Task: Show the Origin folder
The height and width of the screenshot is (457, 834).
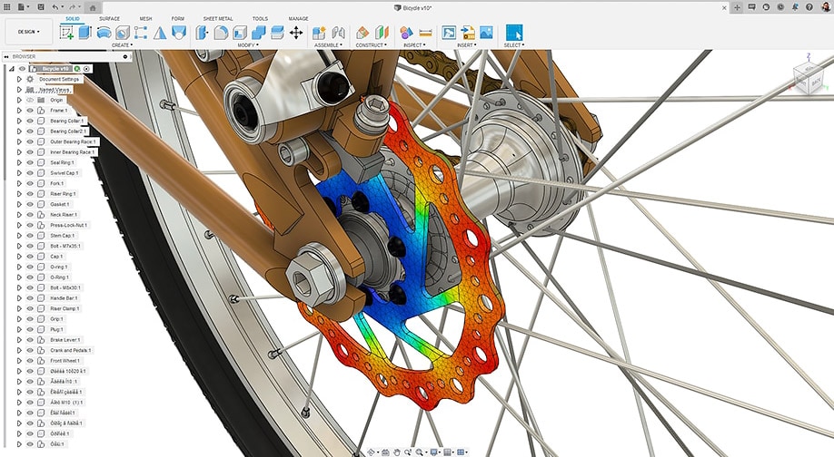Action: point(29,100)
